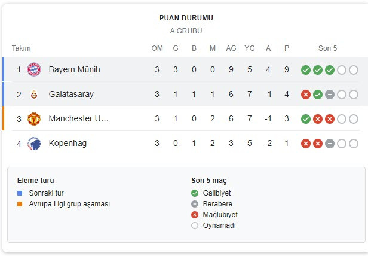The image size is (368, 256).
Task: Select the Kopenhag team name
Action: click(x=68, y=143)
